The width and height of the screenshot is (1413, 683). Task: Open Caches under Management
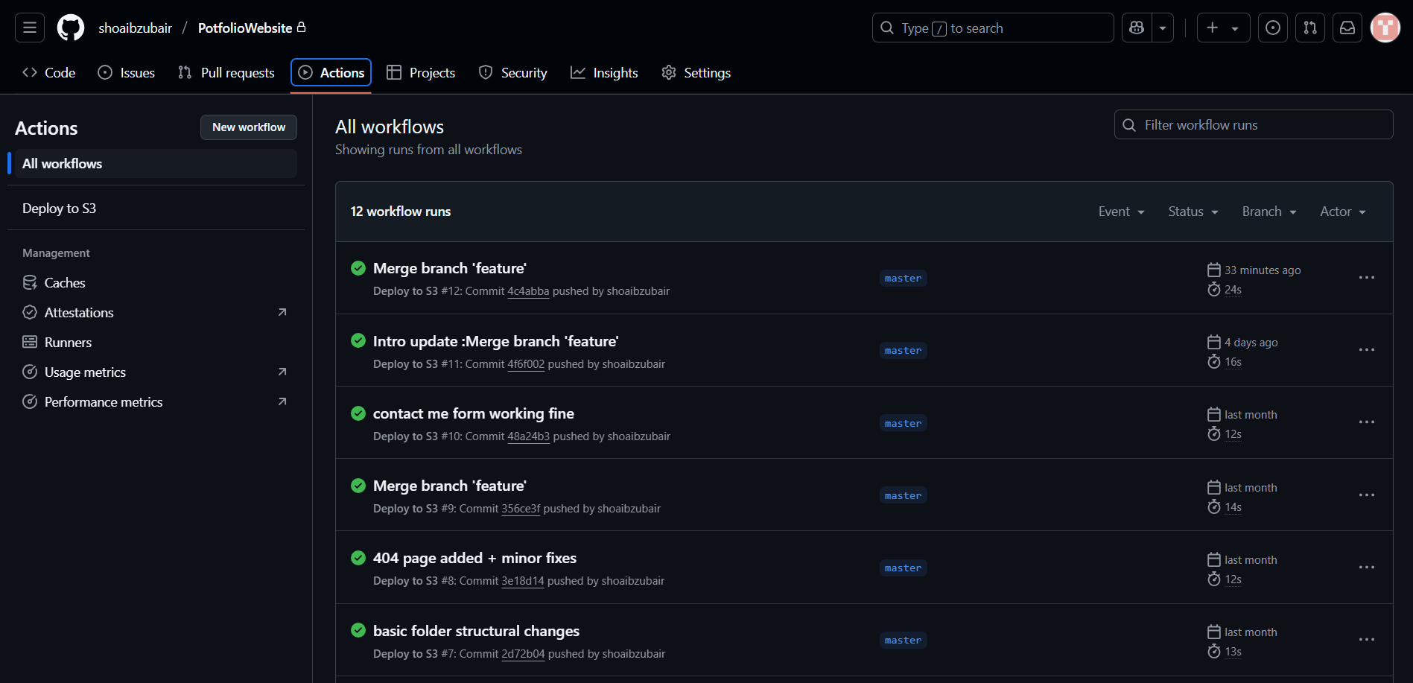[x=156, y=282]
